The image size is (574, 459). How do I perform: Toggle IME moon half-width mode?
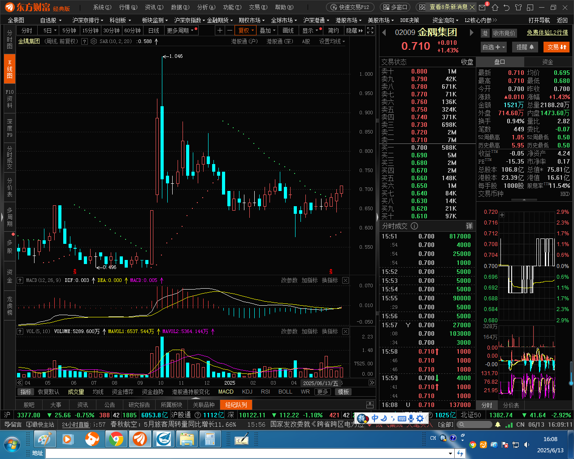[384, 418]
